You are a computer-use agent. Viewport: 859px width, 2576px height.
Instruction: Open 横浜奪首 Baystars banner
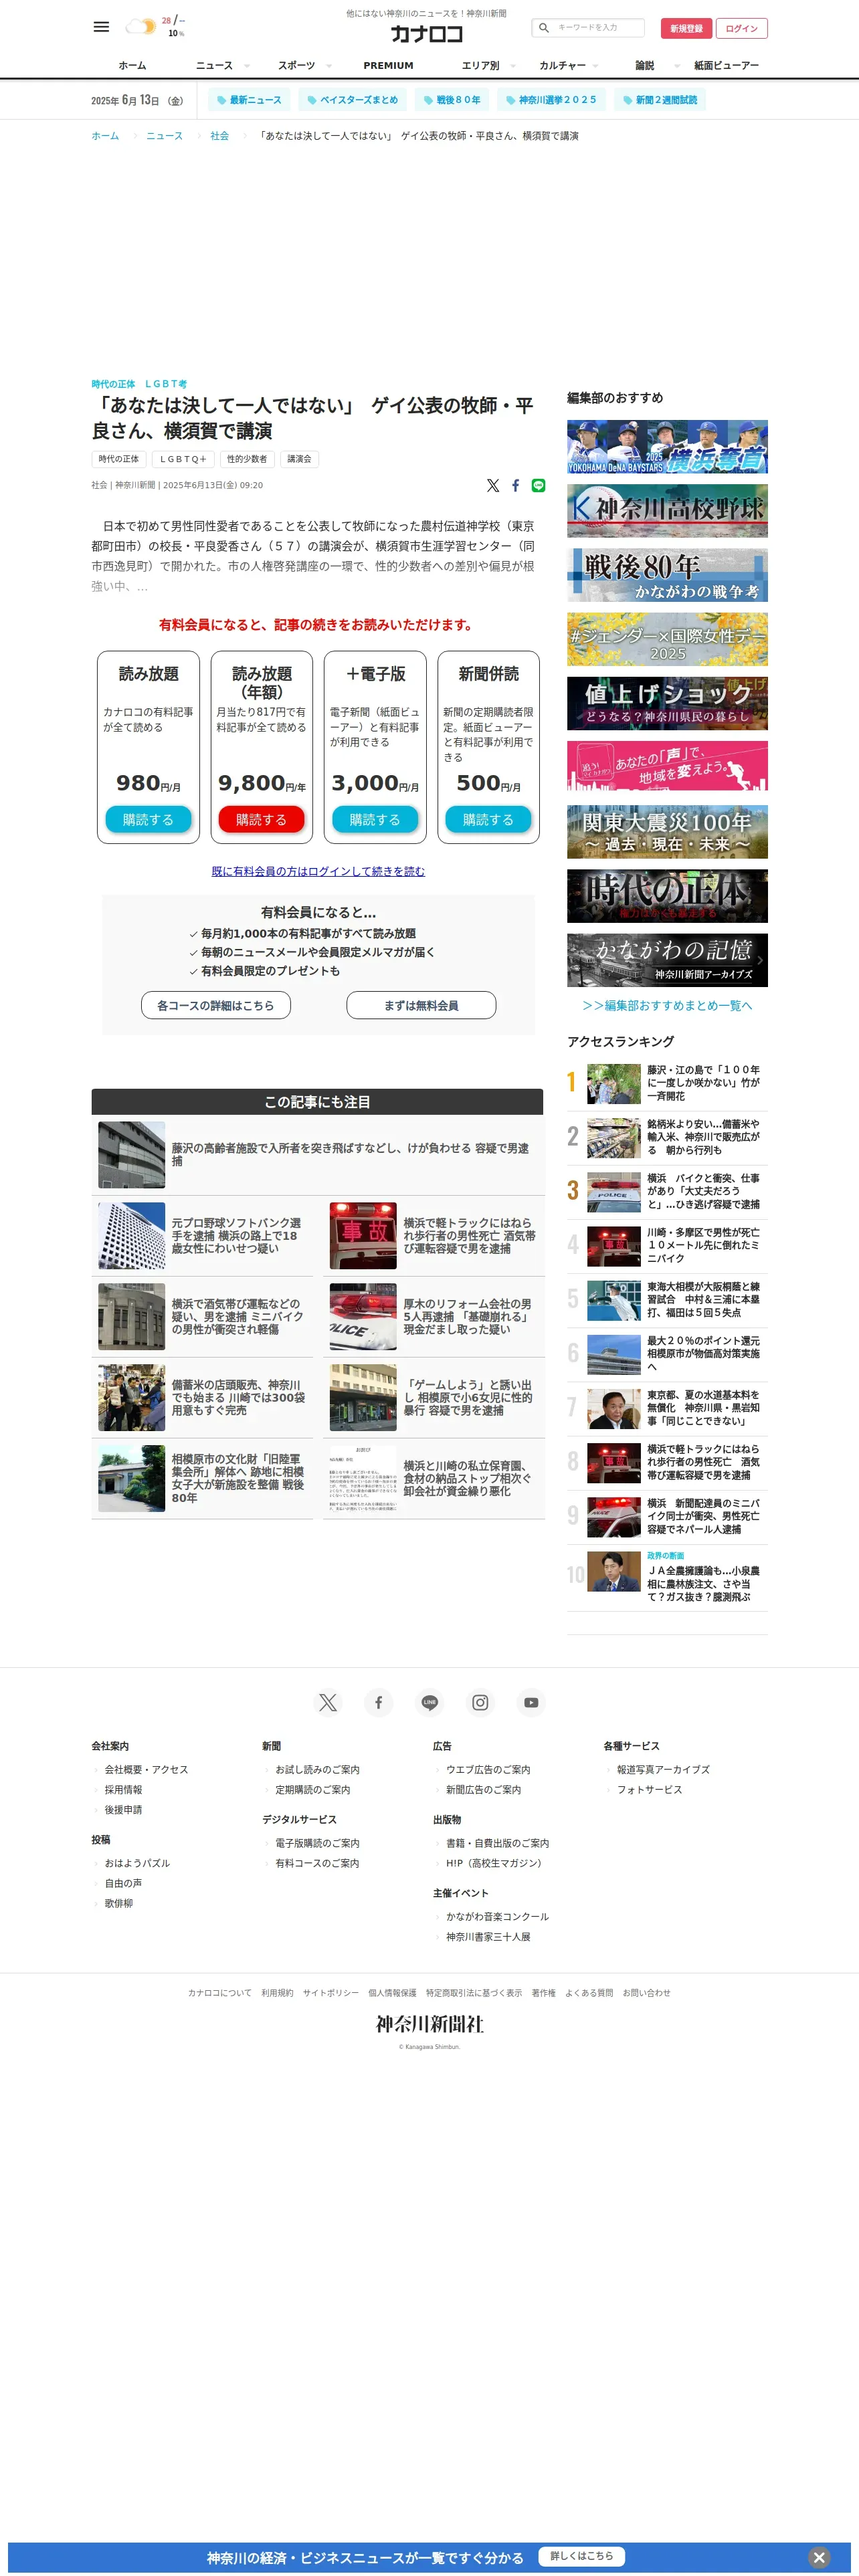[667, 446]
